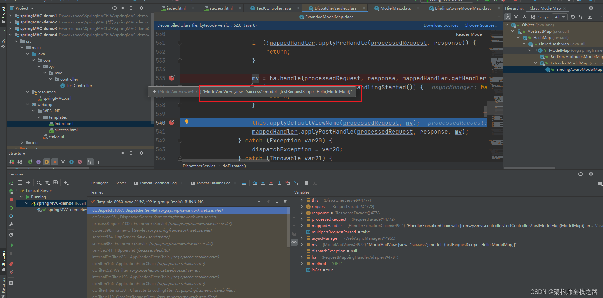Stop the Tomcat server with red square
The width and height of the screenshot is (603, 298).
pyautogui.click(x=11, y=200)
